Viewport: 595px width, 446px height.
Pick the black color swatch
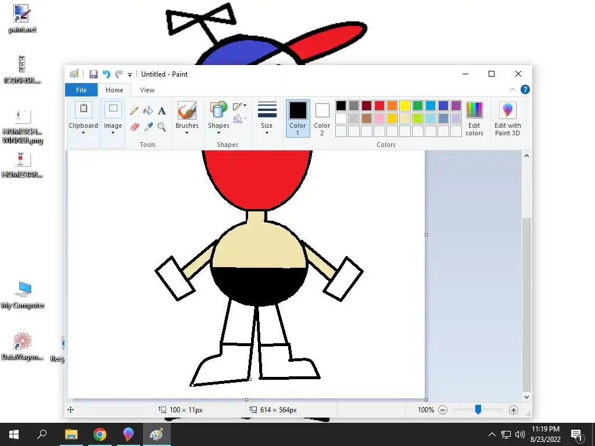pyautogui.click(x=340, y=106)
